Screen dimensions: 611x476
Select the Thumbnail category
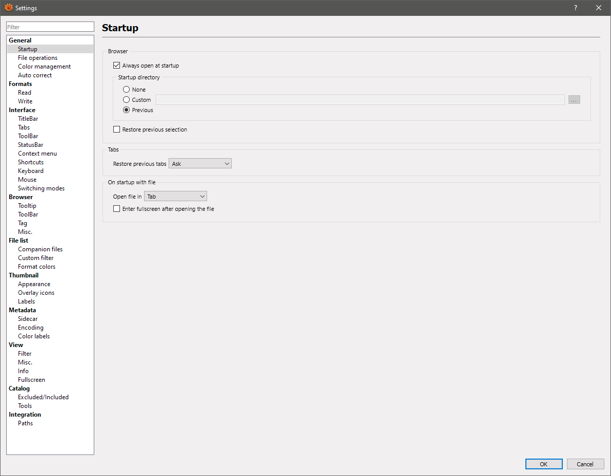tap(24, 275)
